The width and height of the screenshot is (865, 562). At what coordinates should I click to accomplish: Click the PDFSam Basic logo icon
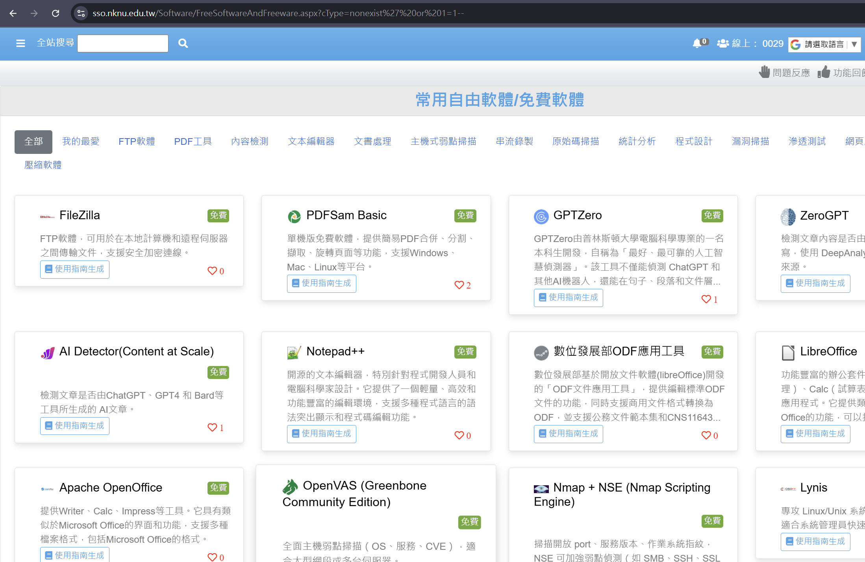294,216
